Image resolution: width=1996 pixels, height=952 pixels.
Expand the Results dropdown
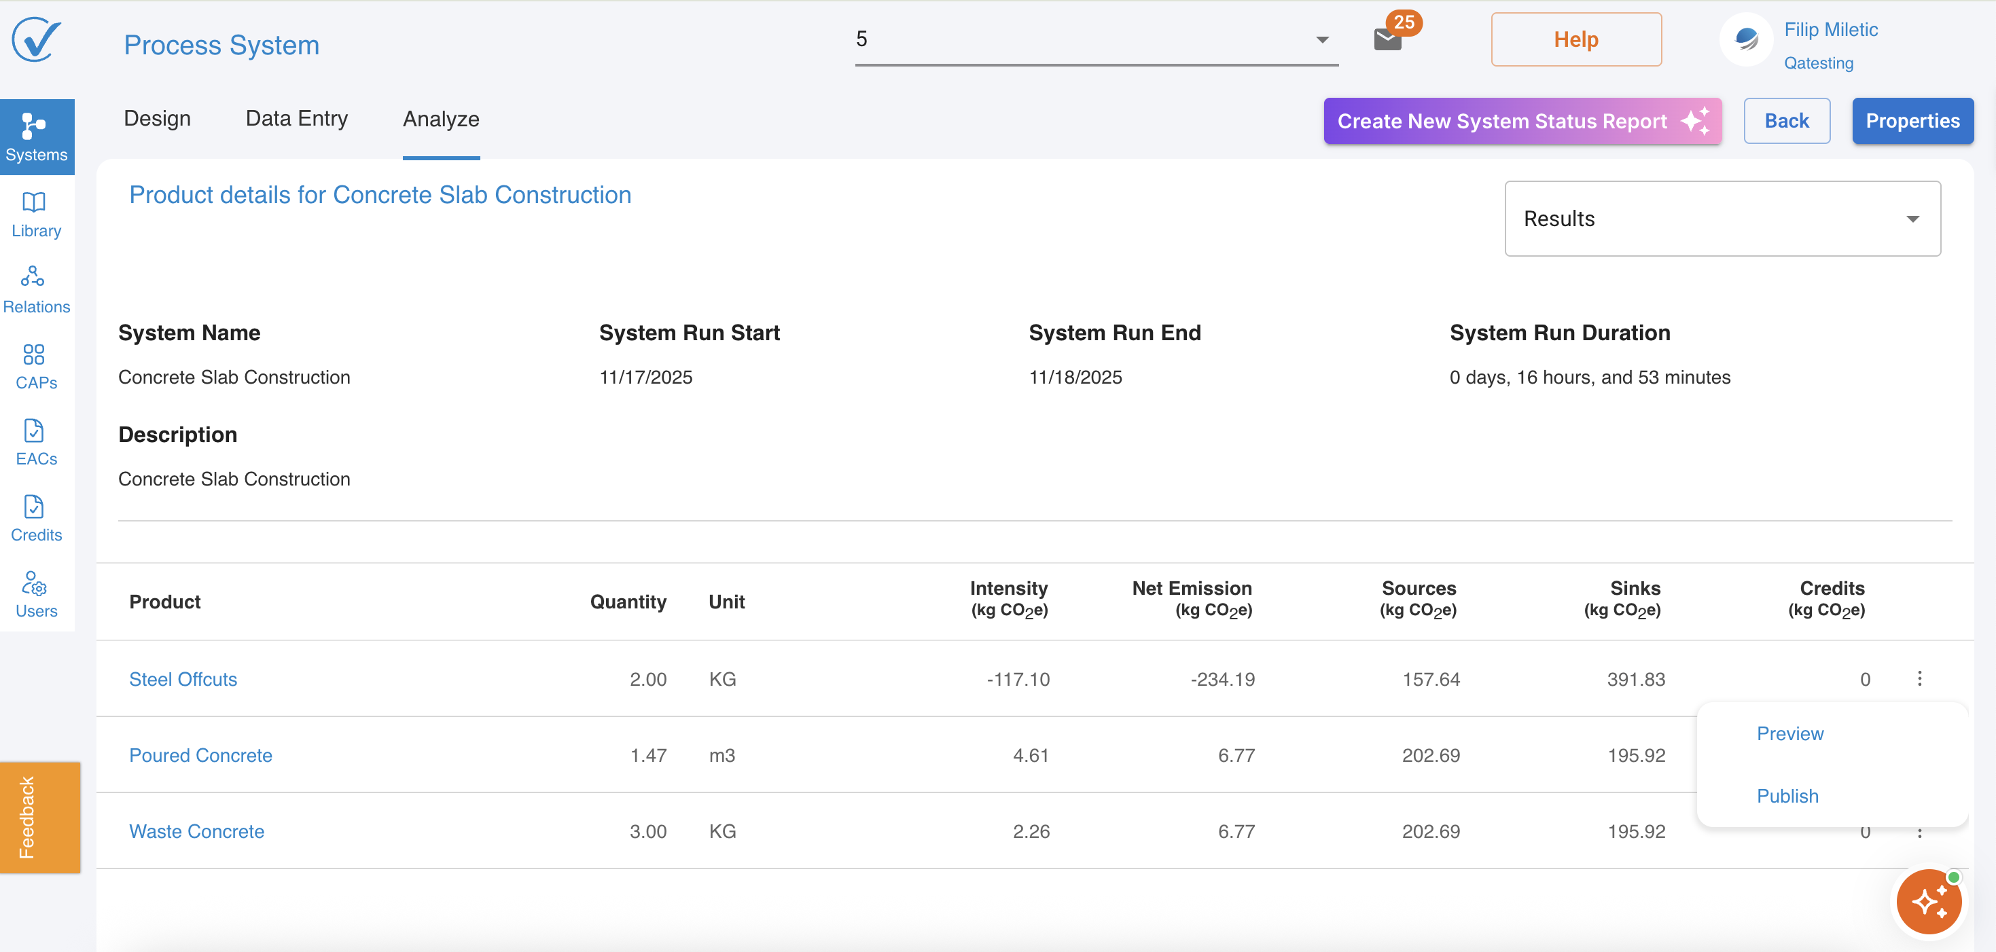(x=1722, y=219)
